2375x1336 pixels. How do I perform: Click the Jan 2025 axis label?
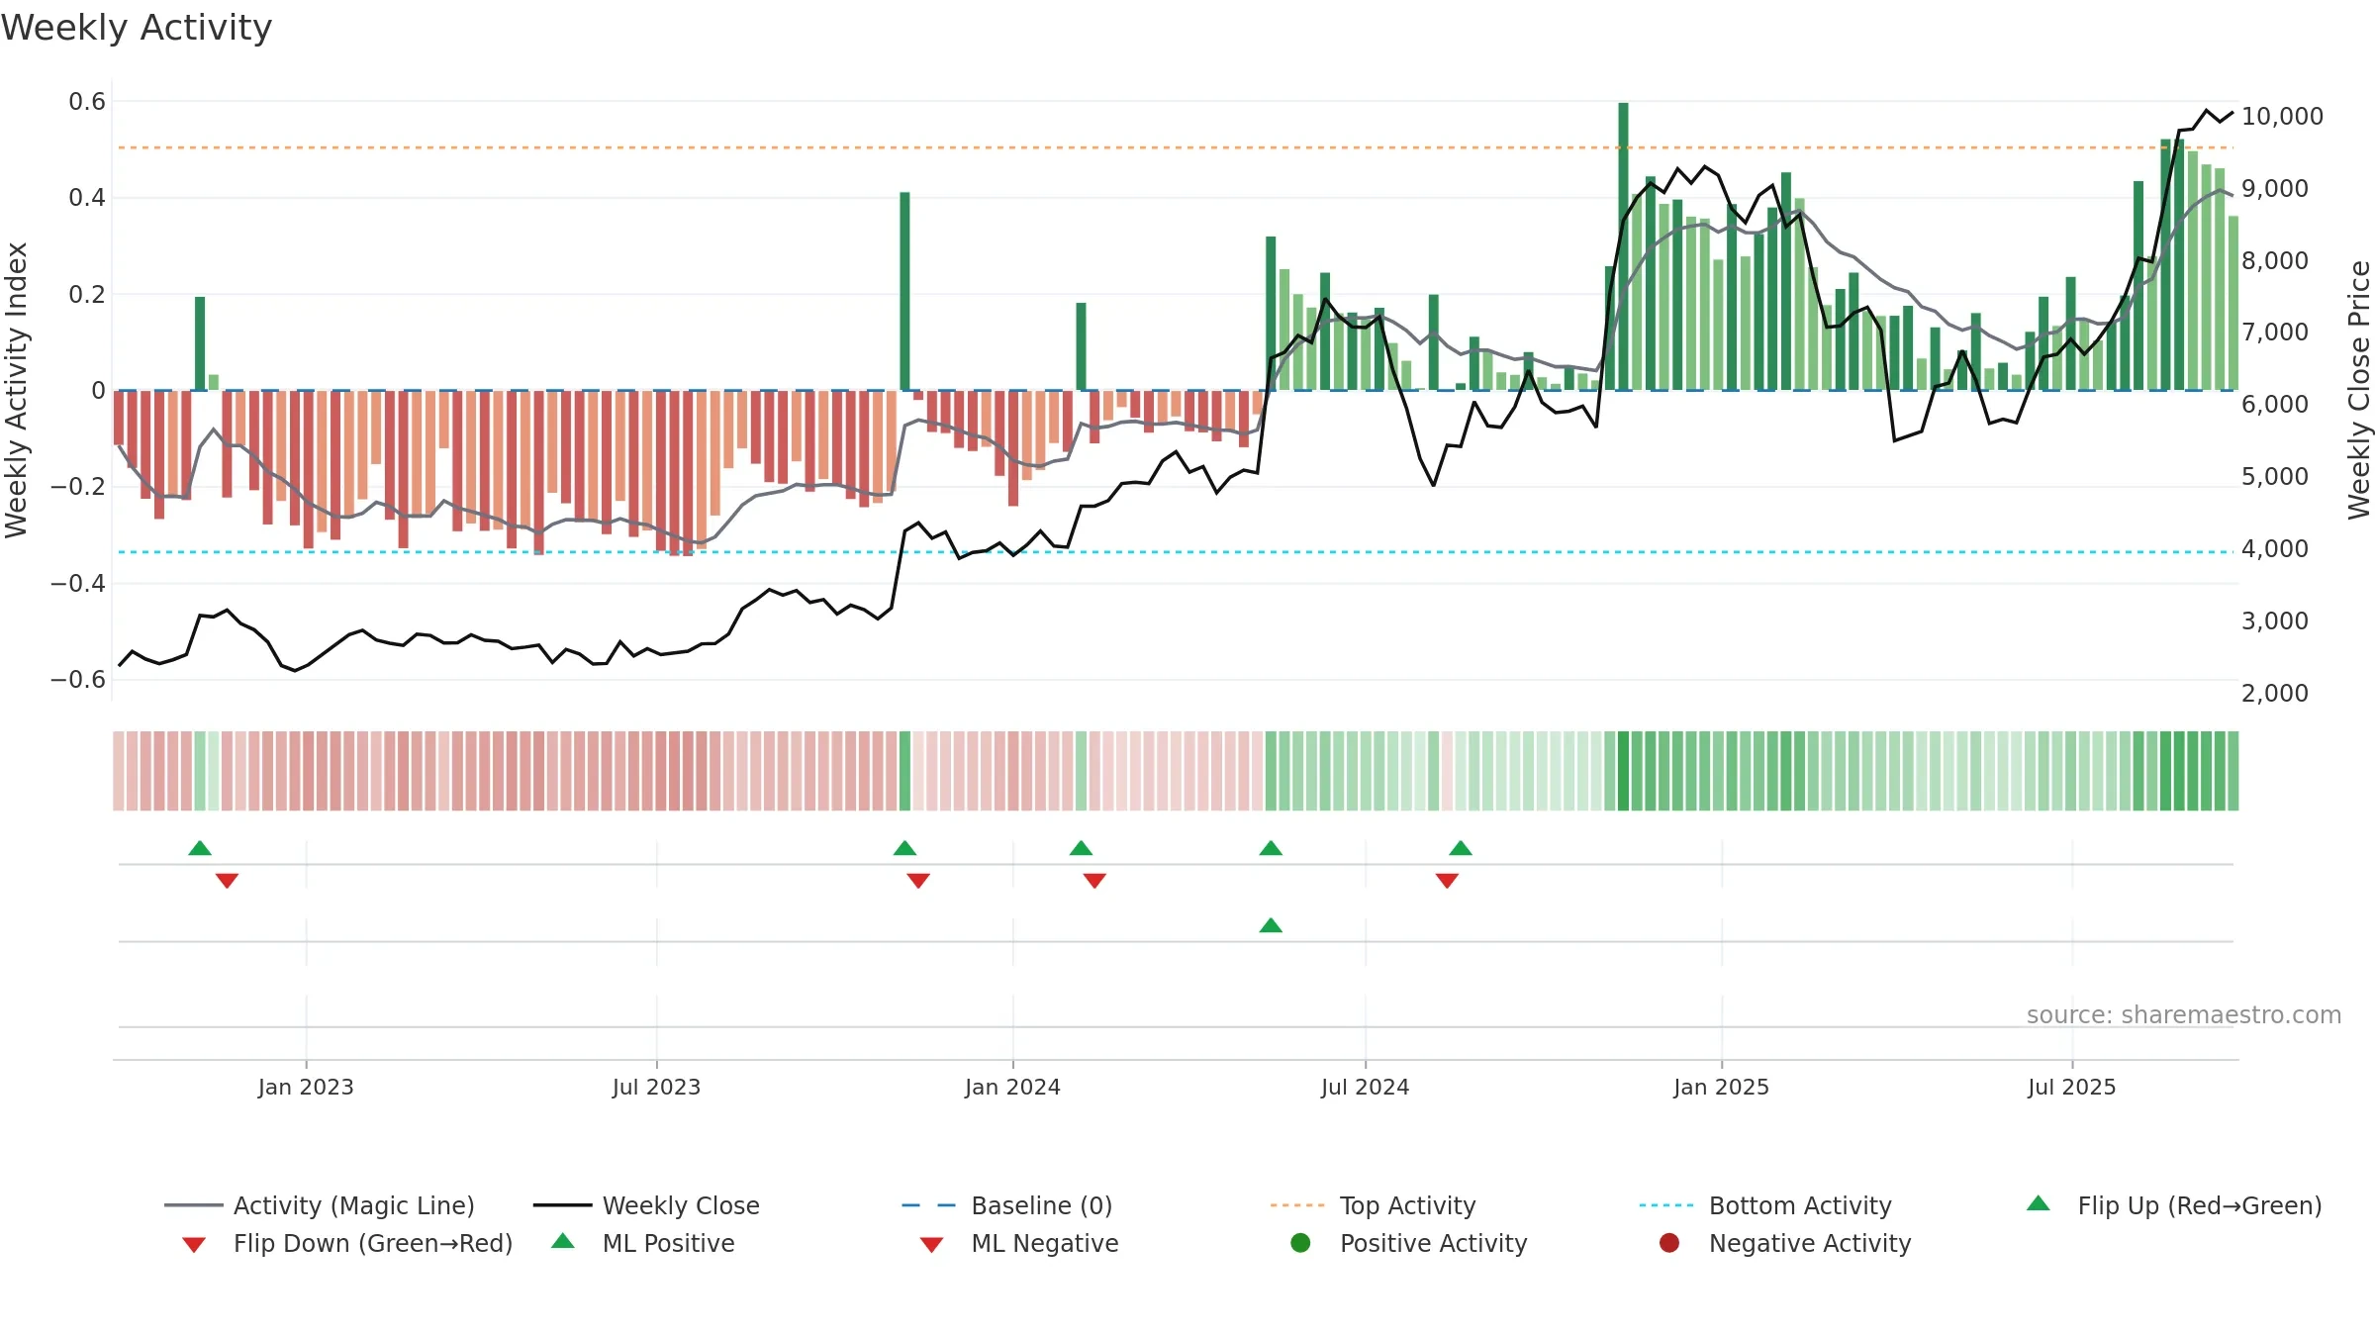[1721, 1087]
